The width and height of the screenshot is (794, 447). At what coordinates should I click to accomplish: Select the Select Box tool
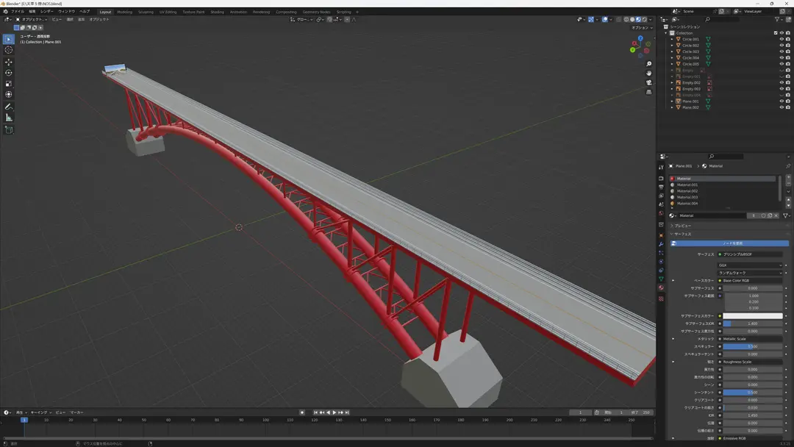[x=9, y=39]
